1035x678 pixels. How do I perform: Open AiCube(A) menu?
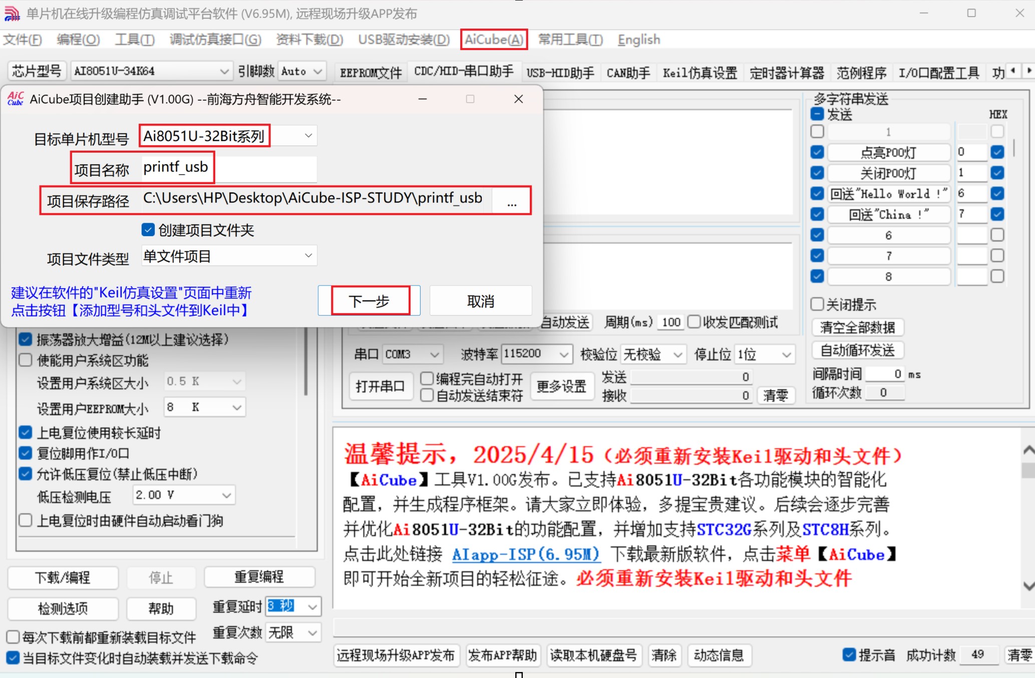click(x=494, y=40)
